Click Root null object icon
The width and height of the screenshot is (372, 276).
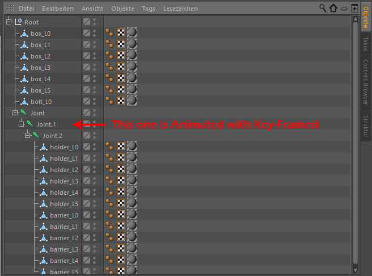(18, 22)
